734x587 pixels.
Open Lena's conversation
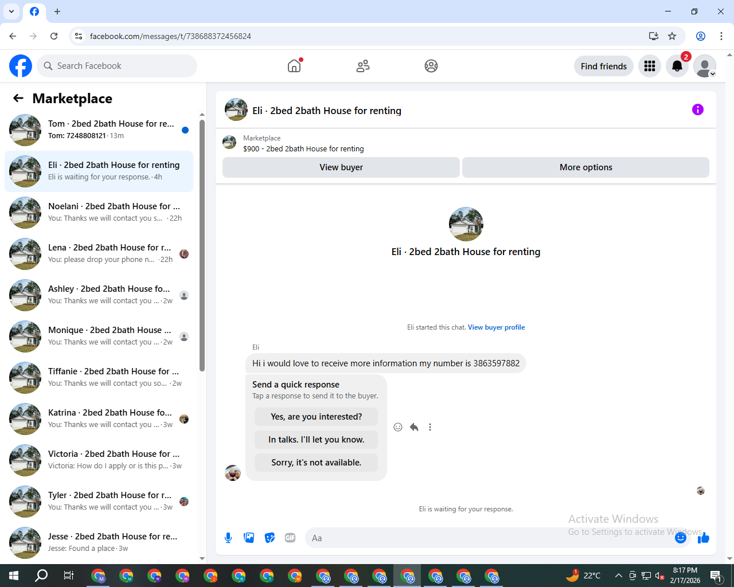[x=99, y=254]
